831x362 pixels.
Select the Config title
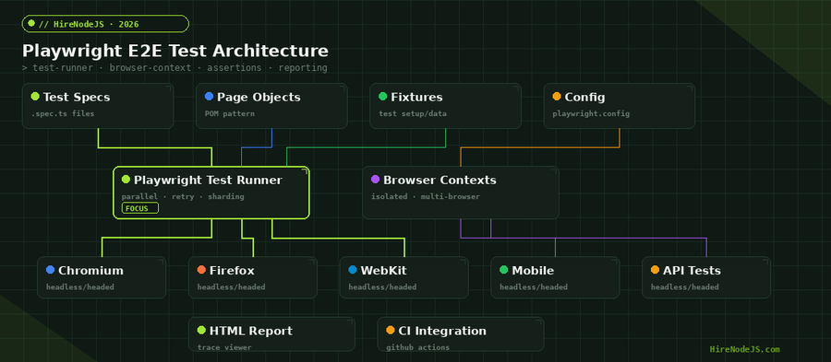[x=584, y=98]
